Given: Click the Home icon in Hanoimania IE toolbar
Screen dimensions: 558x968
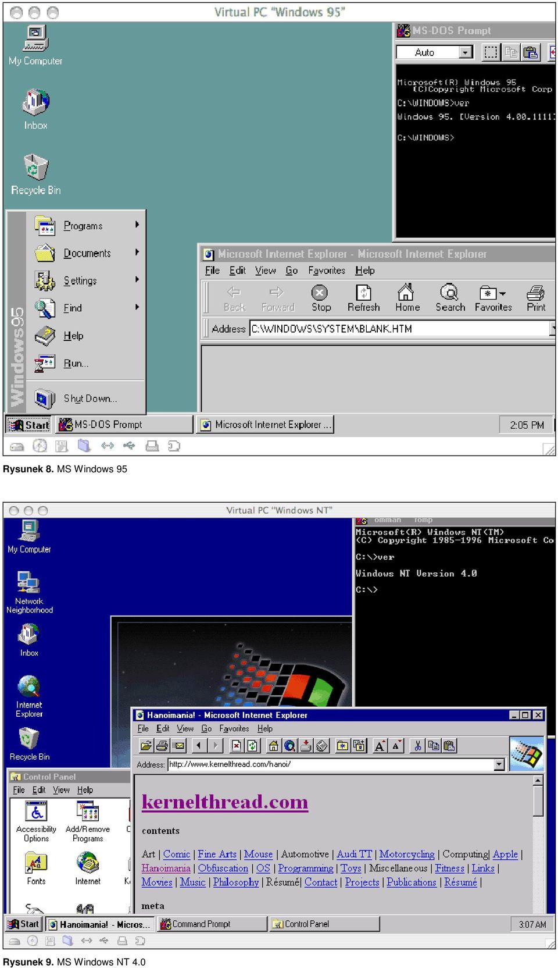Looking at the screenshot, I should (x=273, y=745).
